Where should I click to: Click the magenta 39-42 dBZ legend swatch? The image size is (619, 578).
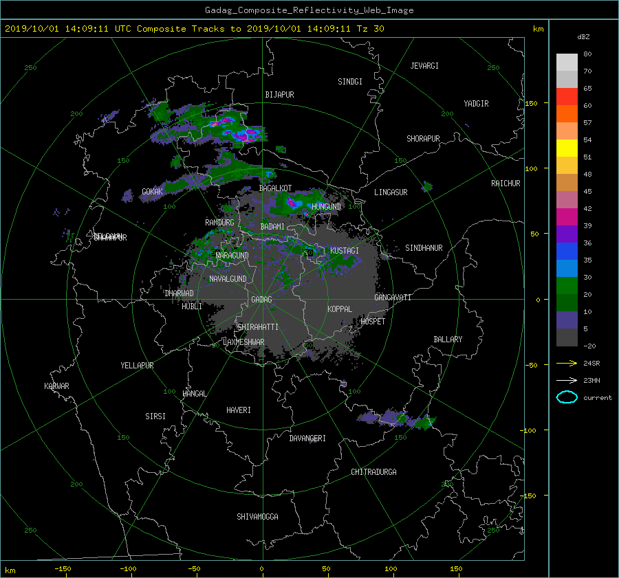click(567, 216)
